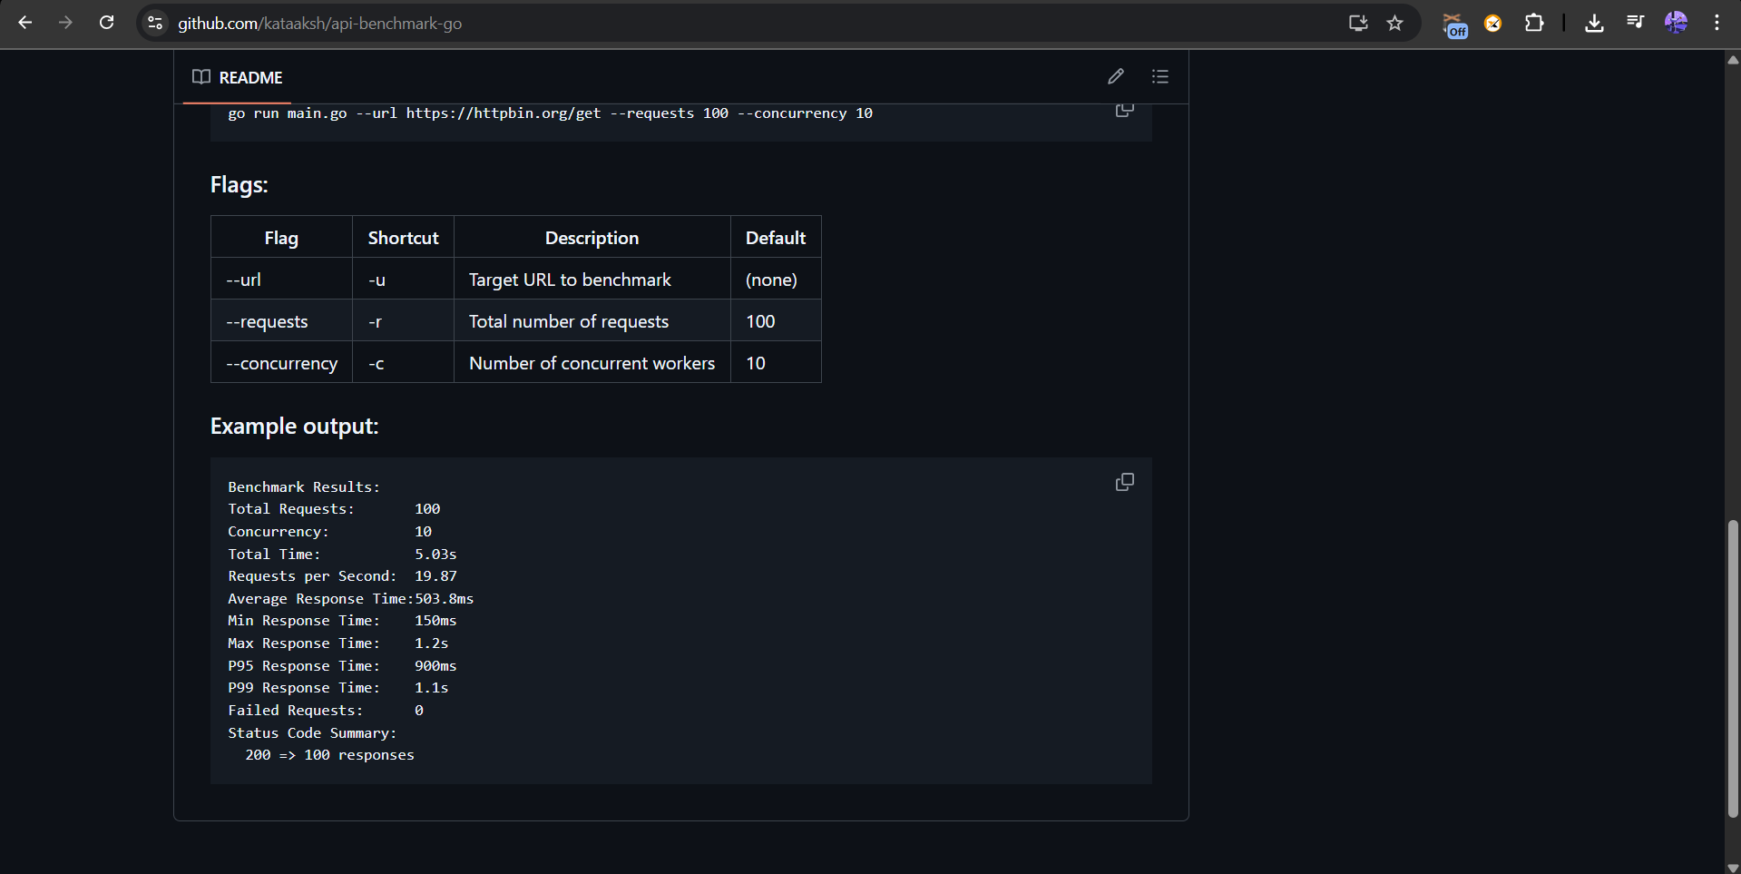View site information for github.com
Image resolution: width=1741 pixels, height=874 pixels.
[155, 23]
